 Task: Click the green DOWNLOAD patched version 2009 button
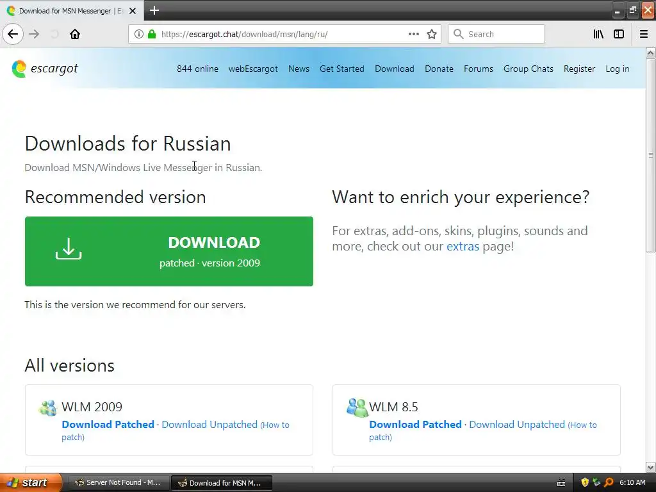tap(169, 251)
